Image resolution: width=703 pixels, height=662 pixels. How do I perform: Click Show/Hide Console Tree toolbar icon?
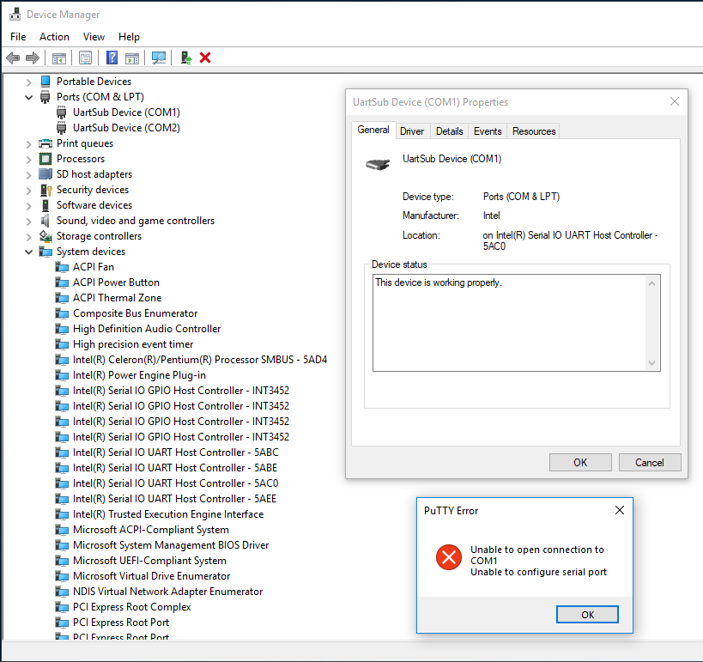coord(59,58)
